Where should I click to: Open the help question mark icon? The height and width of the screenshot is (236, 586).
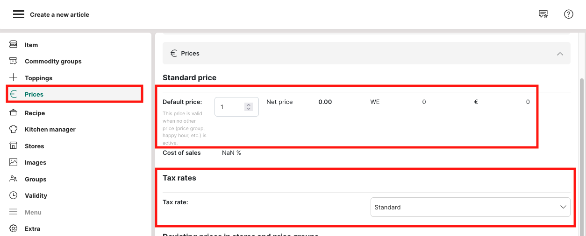point(569,14)
